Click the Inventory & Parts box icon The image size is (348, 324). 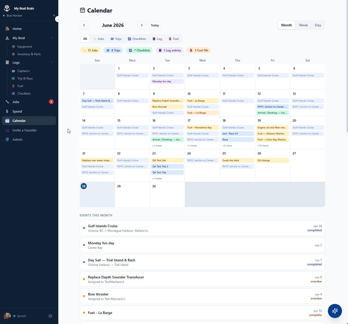click(13, 54)
